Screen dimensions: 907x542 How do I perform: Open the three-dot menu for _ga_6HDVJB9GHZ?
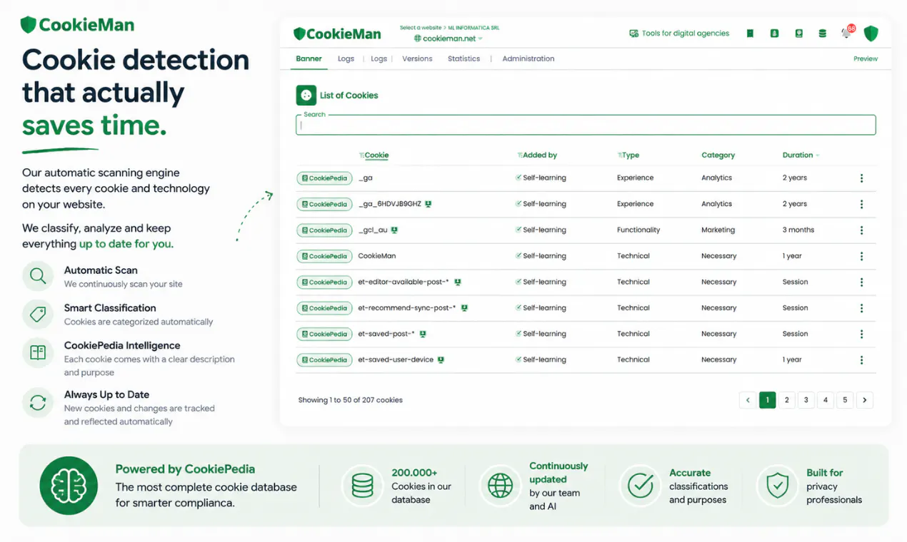[x=861, y=204]
